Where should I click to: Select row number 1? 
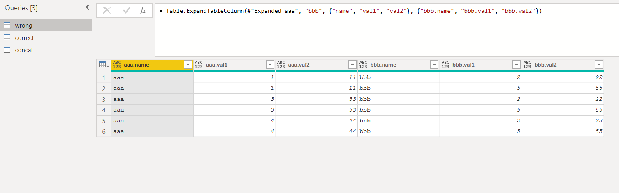click(104, 77)
